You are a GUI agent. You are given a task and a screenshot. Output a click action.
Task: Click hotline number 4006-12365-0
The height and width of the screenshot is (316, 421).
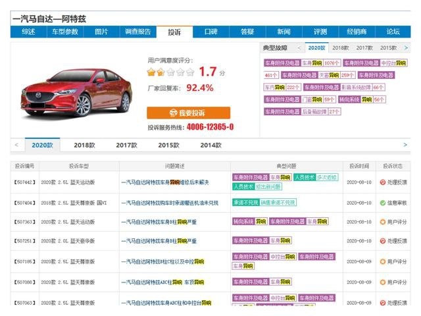(210, 127)
